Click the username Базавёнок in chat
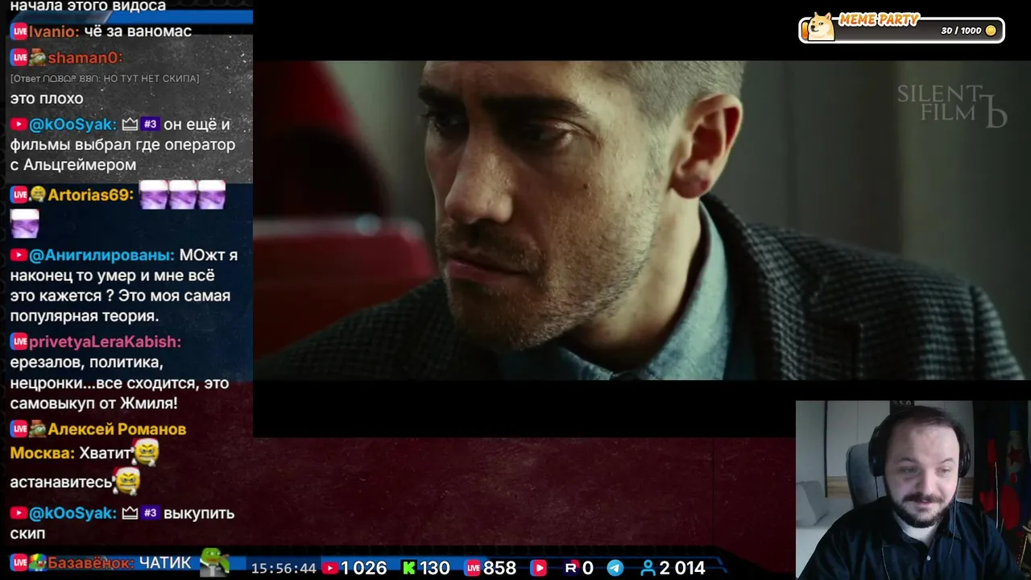Screen dimensions: 1031x580 click(x=90, y=562)
